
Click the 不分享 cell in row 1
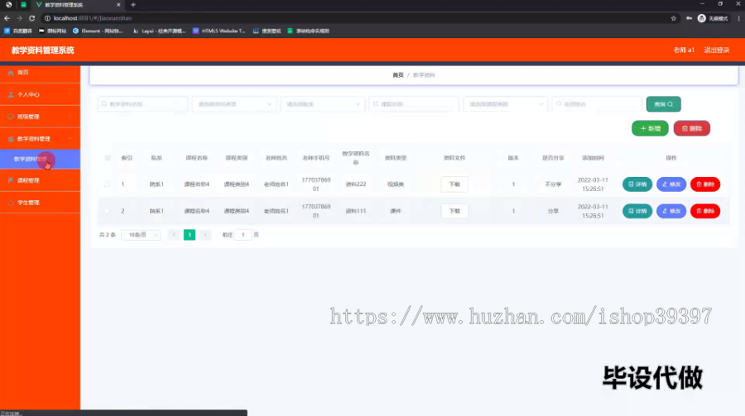pos(553,184)
